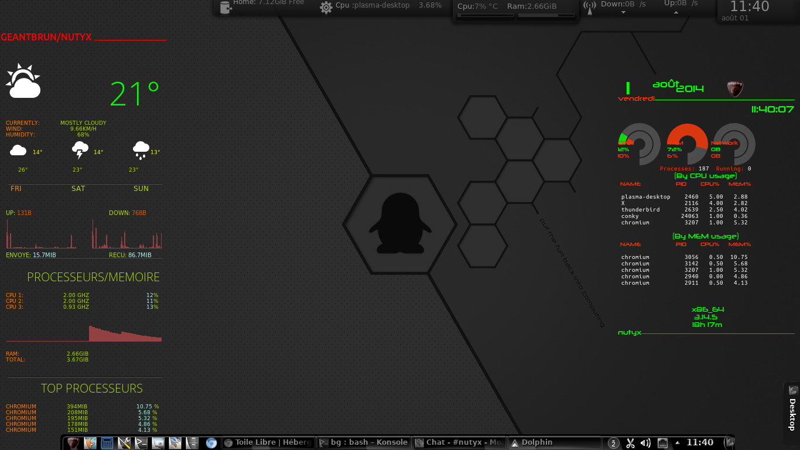Click the plasma-desktop row in CPU usage list
Image resolution: width=800 pixels, height=450 pixels.
pyautogui.click(x=684, y=197)
